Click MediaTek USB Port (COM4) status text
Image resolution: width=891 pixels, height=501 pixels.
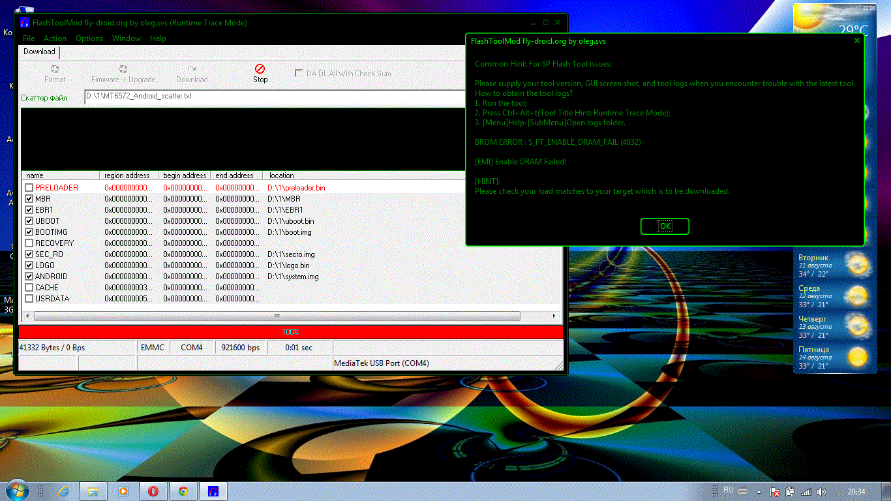(382, 363)
